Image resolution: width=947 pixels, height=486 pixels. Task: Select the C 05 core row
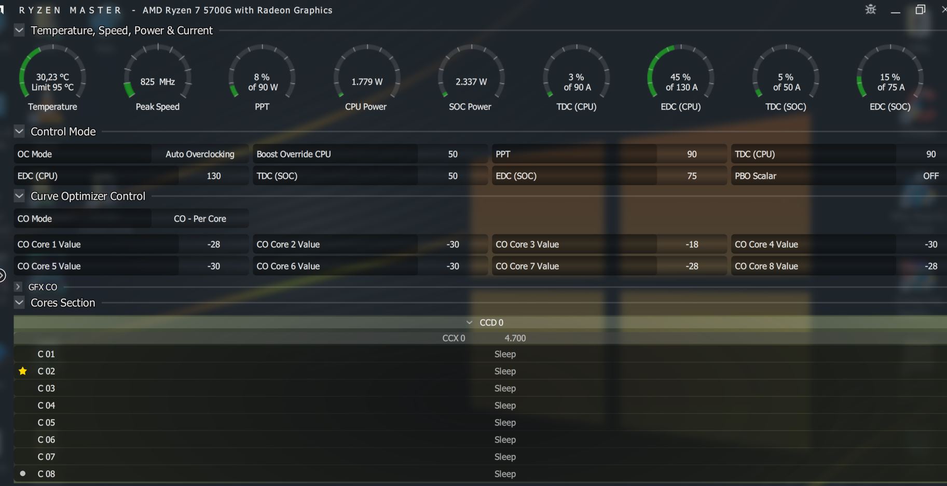click(480, 422)
